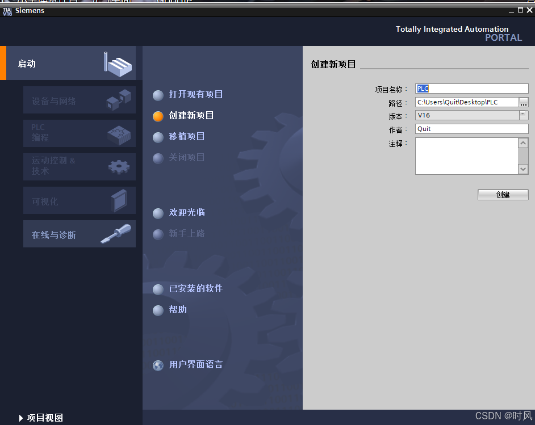The width and height of the screenshot is (535, 425).
Task: Click the panel icon on 可视化 tile
Action: pos(119,201)
